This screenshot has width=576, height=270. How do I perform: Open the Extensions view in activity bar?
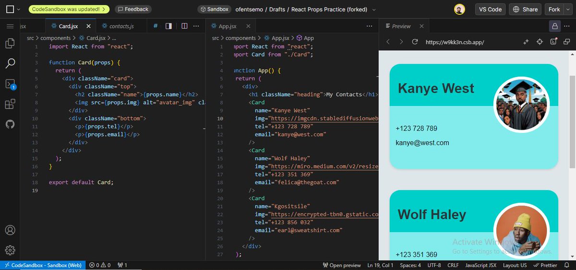click(10, 104)
